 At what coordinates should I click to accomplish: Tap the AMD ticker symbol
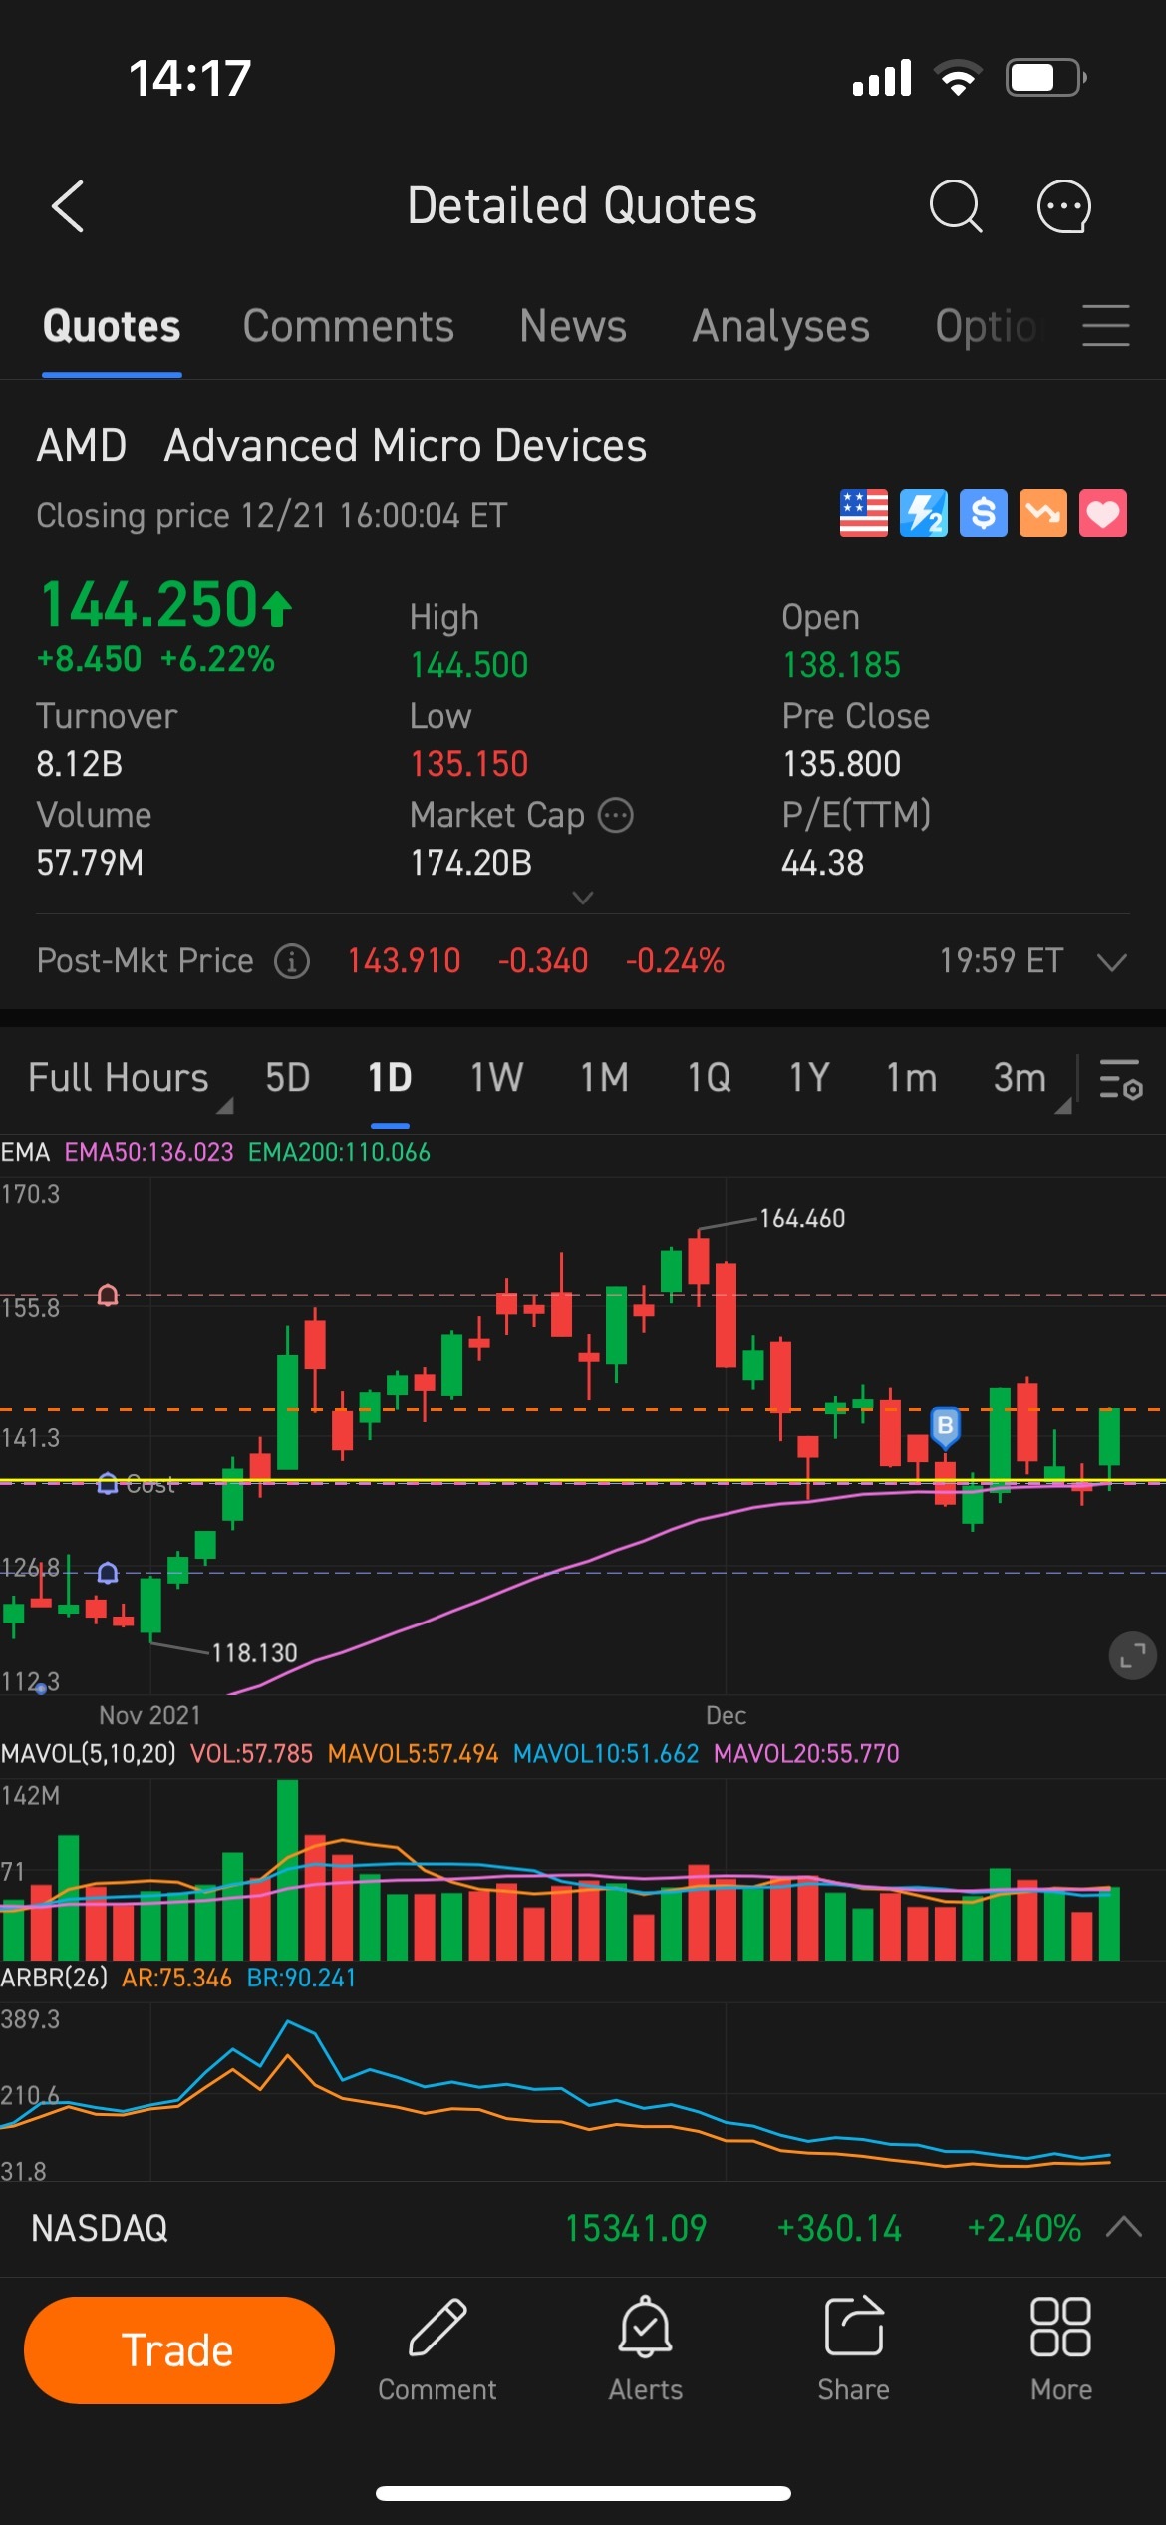82,445
